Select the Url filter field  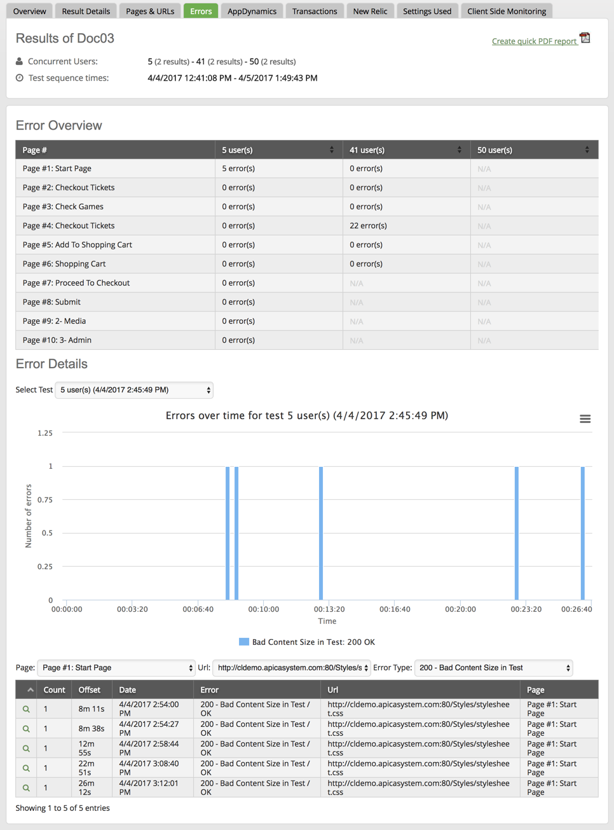click(x=291, y=668)
